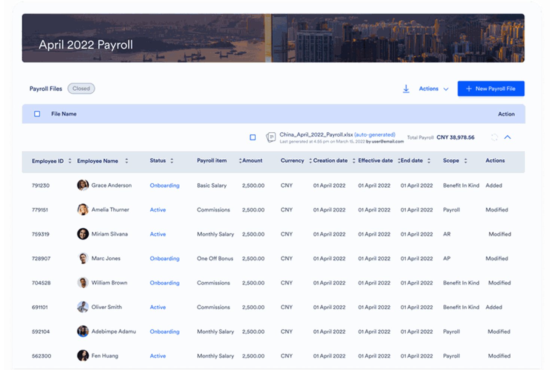
Task: Create a New Payroll File
Action: pos(491,89)
